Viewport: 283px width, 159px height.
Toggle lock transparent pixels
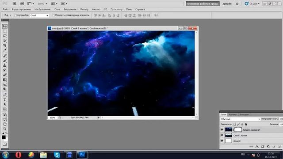[234, 124]
